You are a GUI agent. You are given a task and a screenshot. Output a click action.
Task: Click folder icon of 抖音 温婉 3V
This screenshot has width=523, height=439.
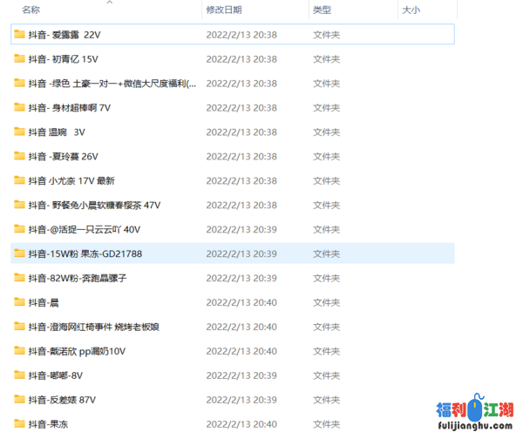click(x=19, y=132)
